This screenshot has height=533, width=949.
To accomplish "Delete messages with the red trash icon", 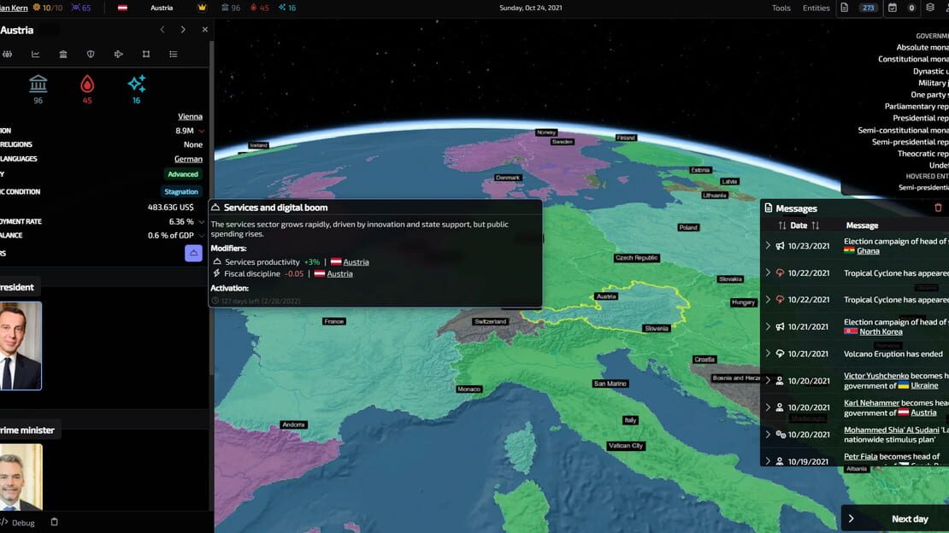I will [938, 208].
